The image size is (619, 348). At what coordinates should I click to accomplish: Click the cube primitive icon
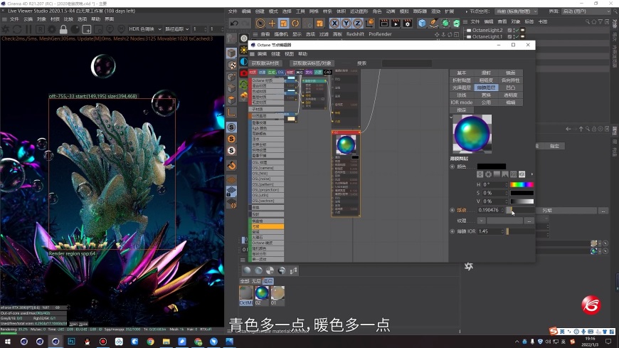tap(422, 23)
